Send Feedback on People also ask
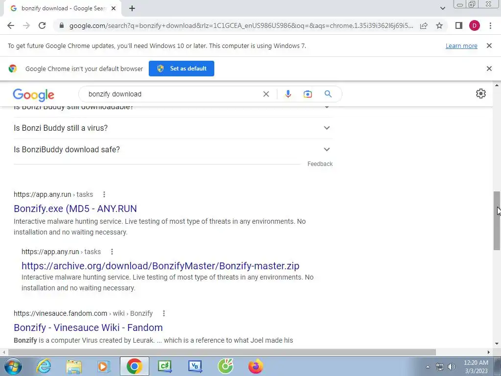The image size is (501, 376). point(320,164)
